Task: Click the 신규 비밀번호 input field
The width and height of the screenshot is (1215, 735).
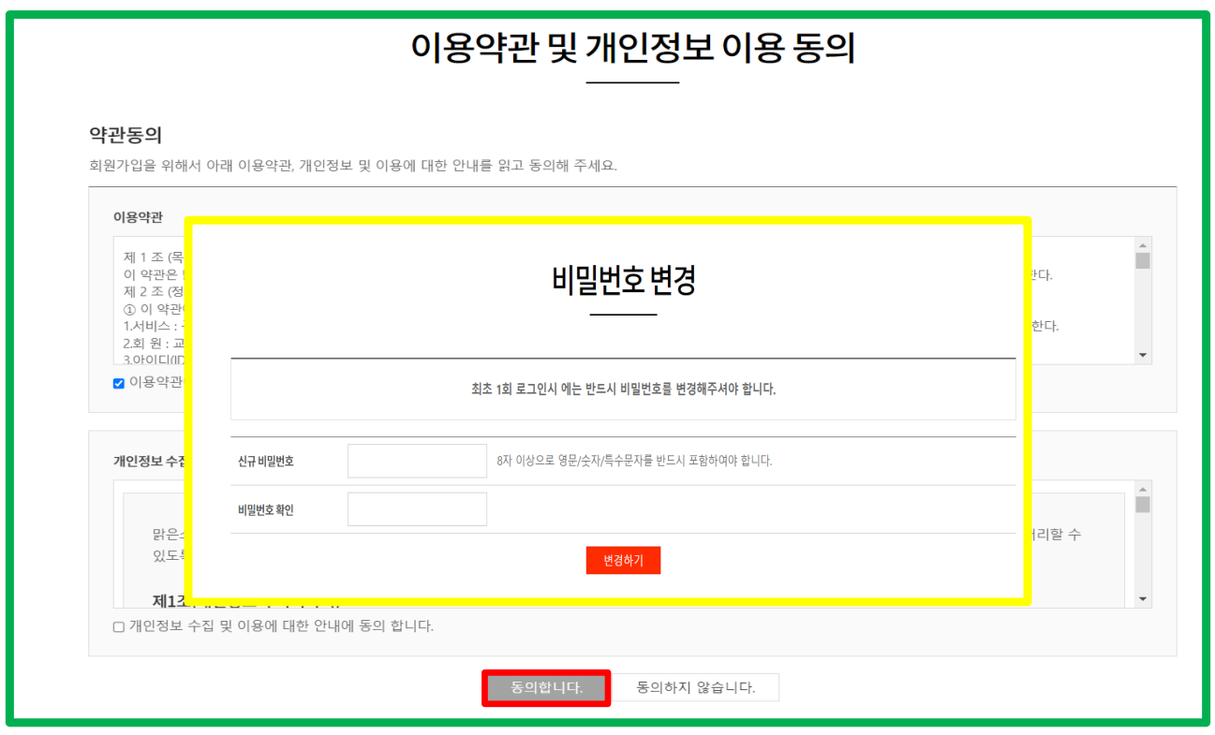Action: (417, 461)
